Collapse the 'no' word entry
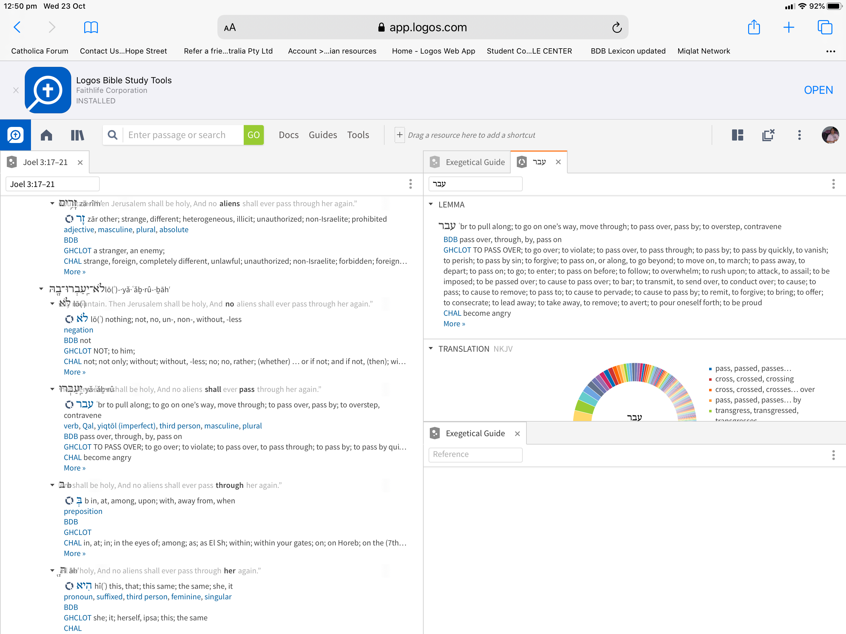The height and width of the screenshot is (634, 846). point(52,304)
